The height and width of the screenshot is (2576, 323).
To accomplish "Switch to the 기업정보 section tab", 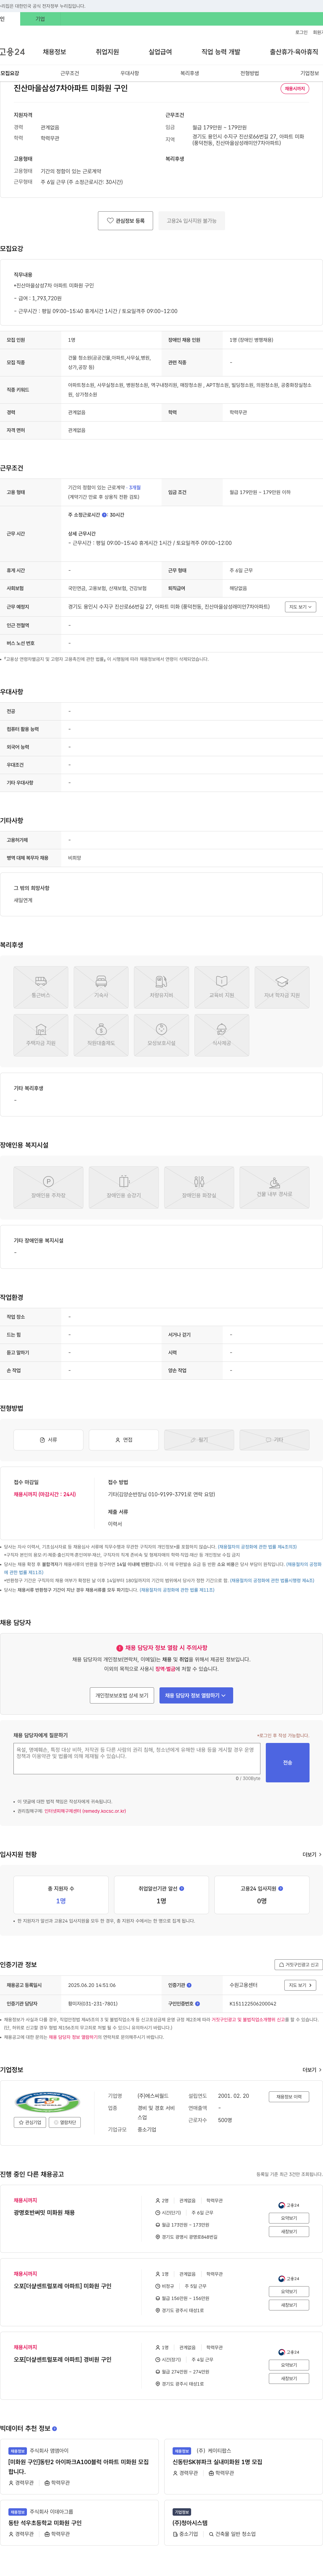I will [309, 73].
